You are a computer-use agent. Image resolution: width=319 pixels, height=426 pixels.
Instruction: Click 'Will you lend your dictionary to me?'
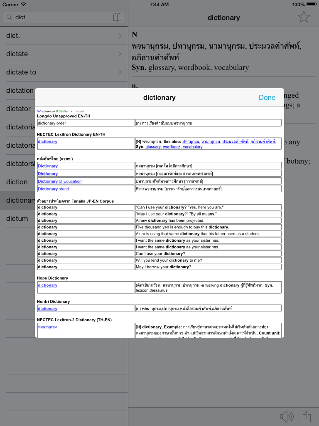[169, 260]
